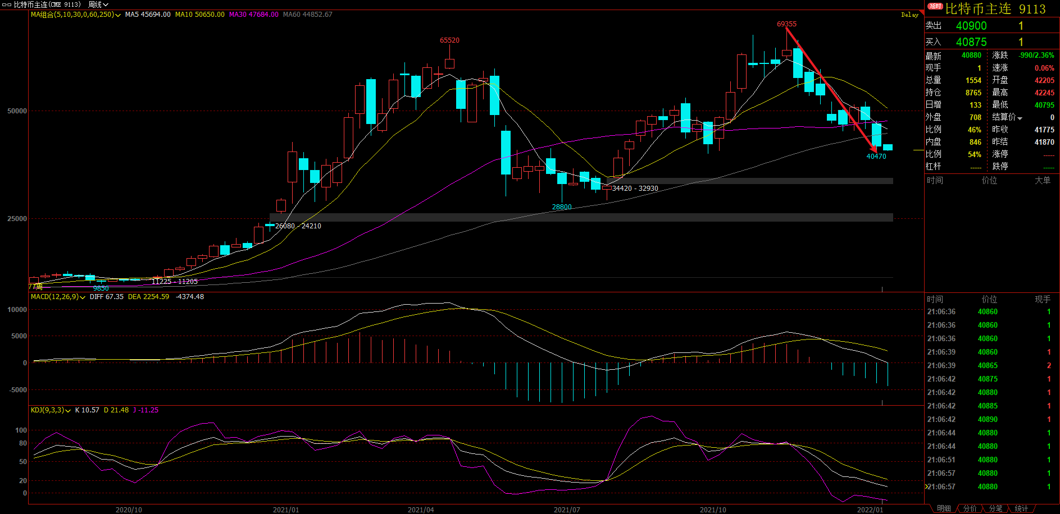Click the 34420 - 32930 support zone band
The height and width of the screenshot is (514, 1060).
[635, 189]
